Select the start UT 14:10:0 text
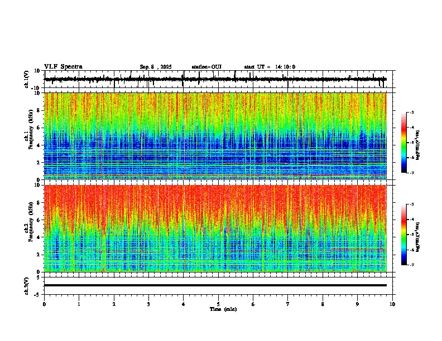 pos(270,67)
